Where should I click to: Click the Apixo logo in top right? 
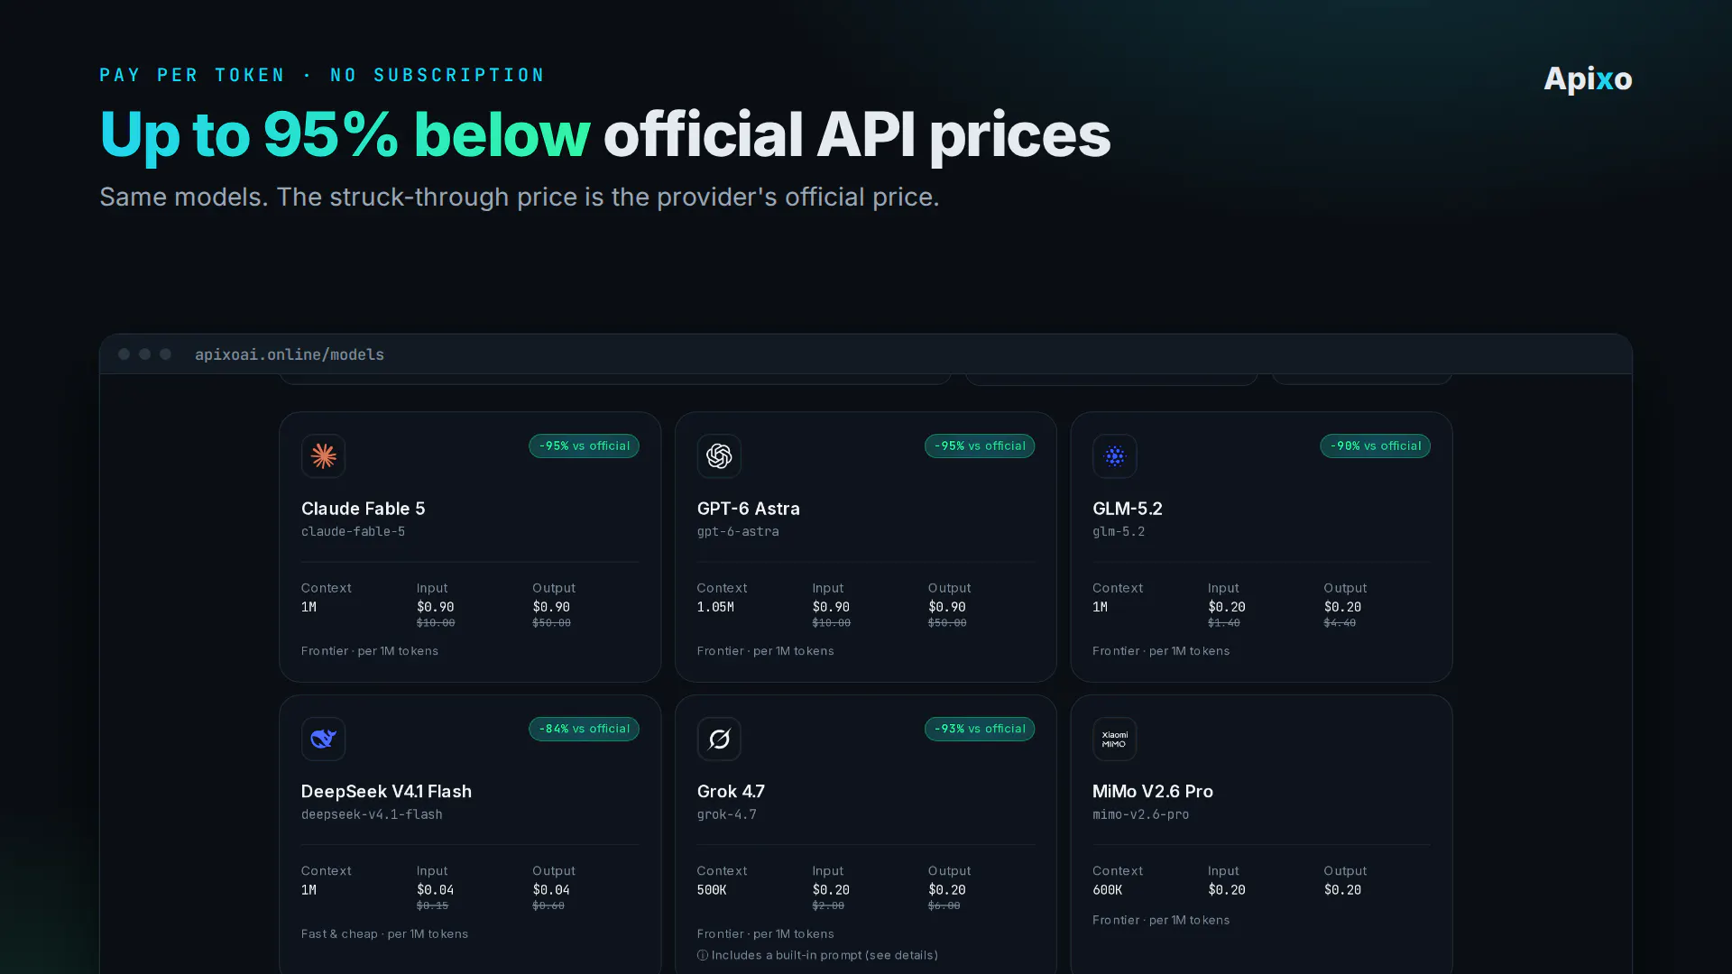coord(1588,79)
